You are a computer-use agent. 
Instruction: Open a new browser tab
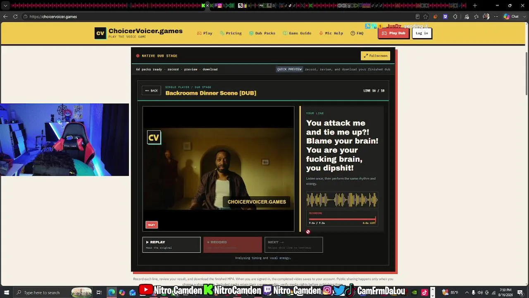click(x=475, y=6)
